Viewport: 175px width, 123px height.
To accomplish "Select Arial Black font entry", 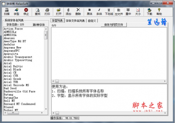I will click(13, 69).
